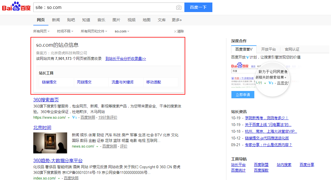
Task: Expand the 所有网页 filter dropdown
Action: click(x=41, y=31)
